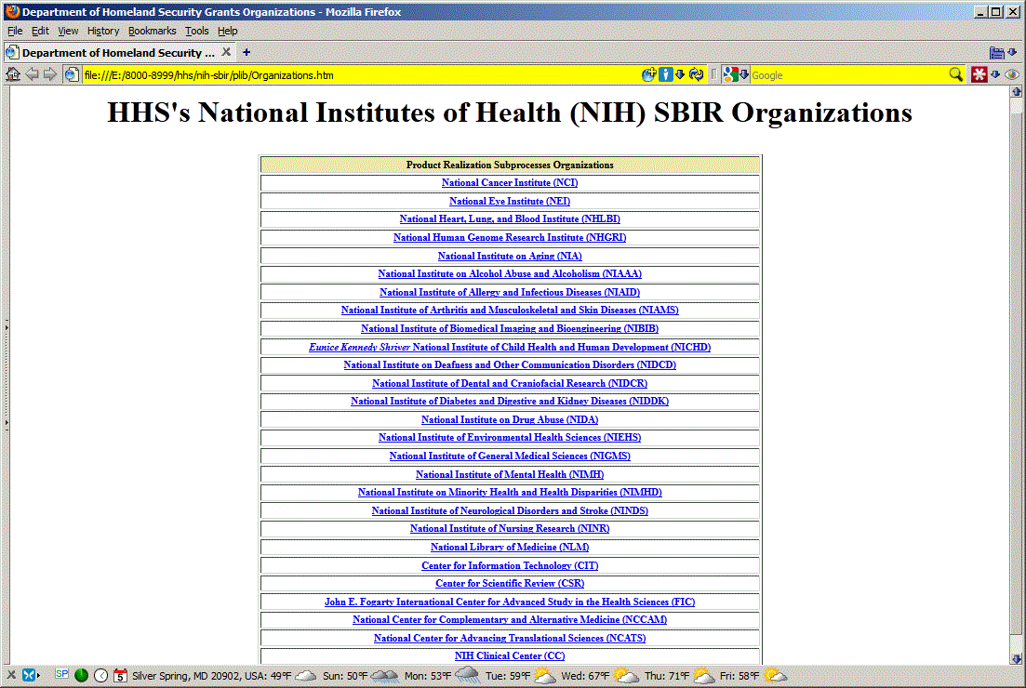1026x688 pixels.
Task: Click the sidebar splitter grip handle
Action: pyautogui.click(x=7, y=374)
